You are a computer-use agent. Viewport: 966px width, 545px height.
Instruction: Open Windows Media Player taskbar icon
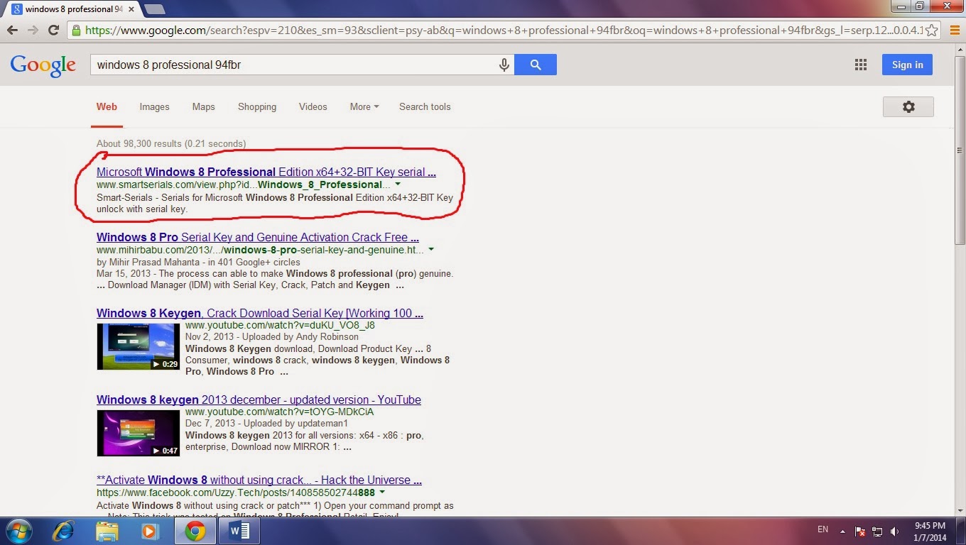tap(149, 531)
